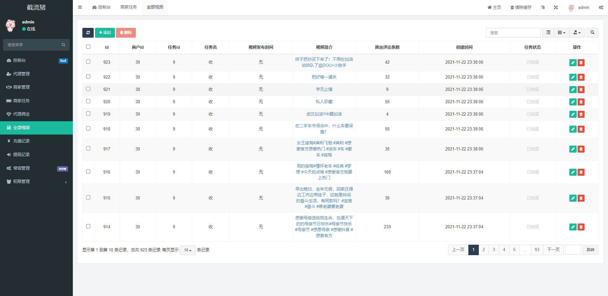Toggle the card view list icon
Screen dimensions: 608x296
[548, 33]
